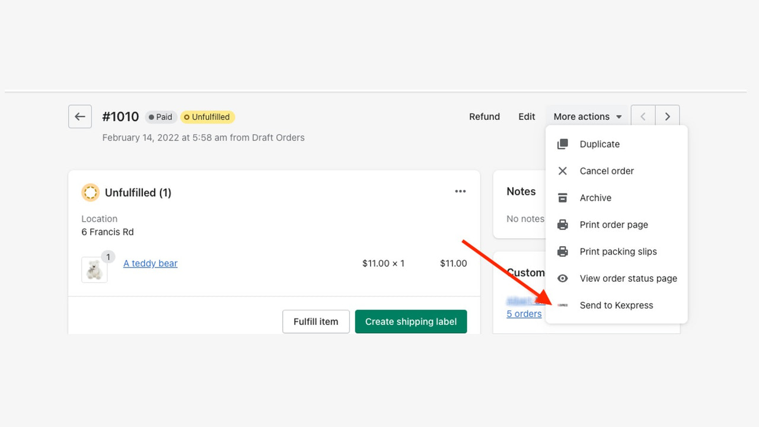Viewport: 759px width, 427px height.
Task: Open the three-dot menu on the Unfulfilled card
Action: pyautogui.click(x=460, y=191)
